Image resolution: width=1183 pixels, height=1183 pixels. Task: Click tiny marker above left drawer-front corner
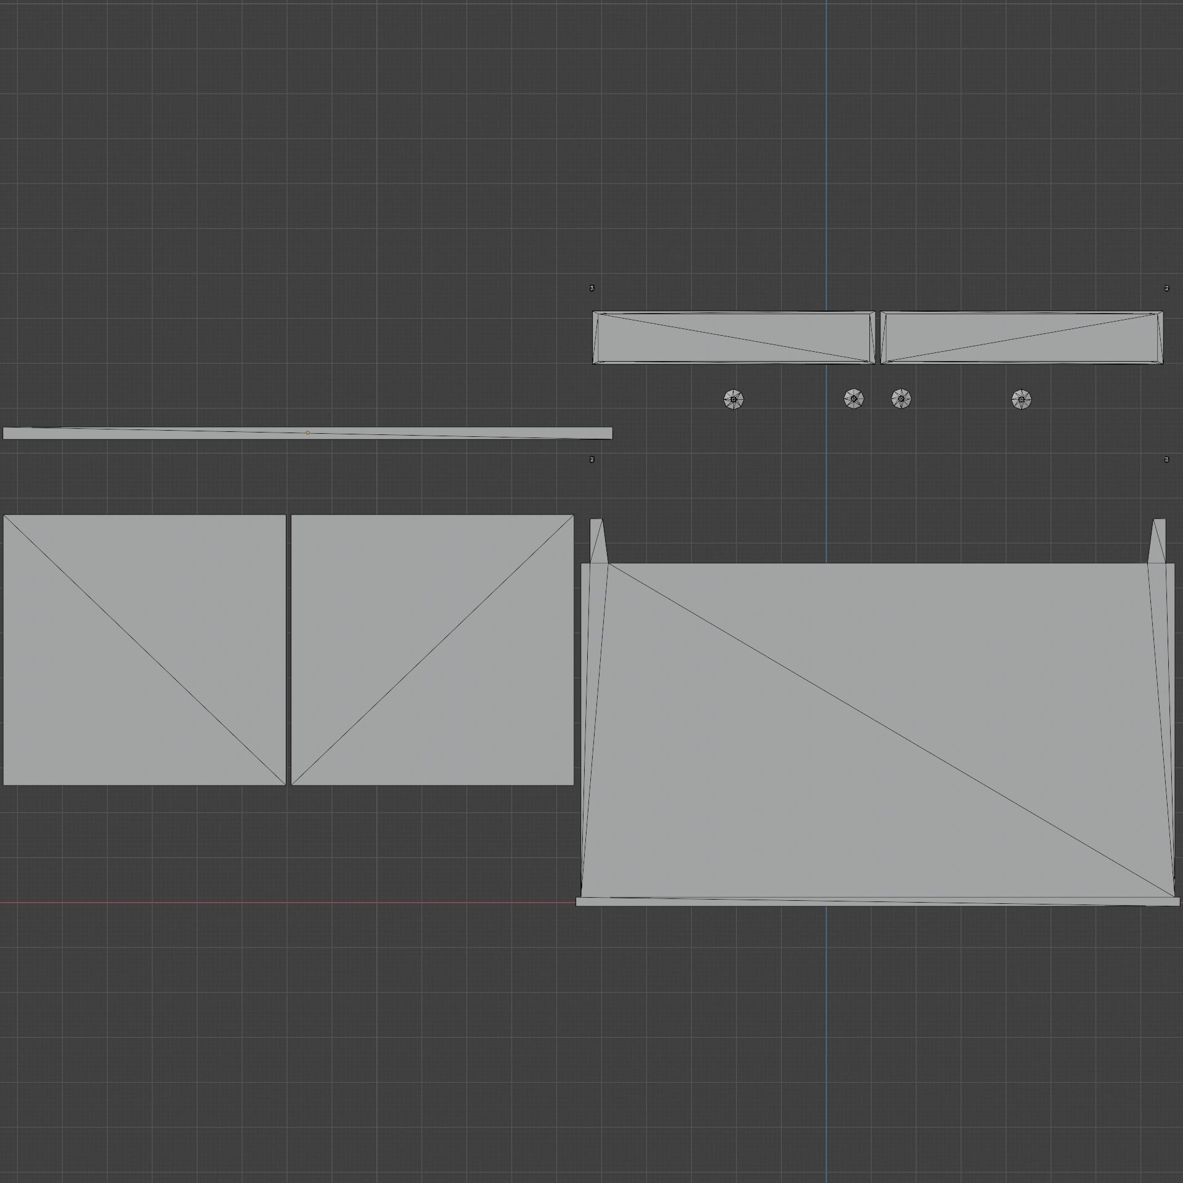592,288
